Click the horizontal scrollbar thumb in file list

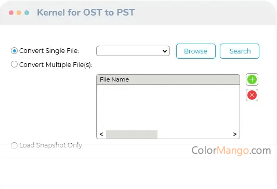click(131, 134)
